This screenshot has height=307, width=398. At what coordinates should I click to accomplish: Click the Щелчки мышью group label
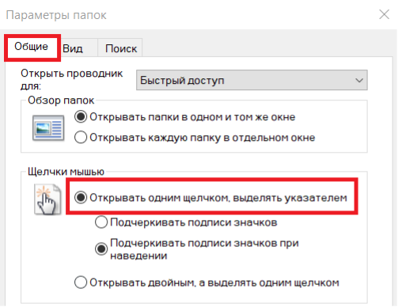coord(66,172)
